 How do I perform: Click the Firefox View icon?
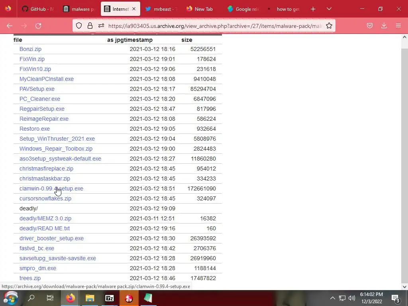[x=8, y=9]
